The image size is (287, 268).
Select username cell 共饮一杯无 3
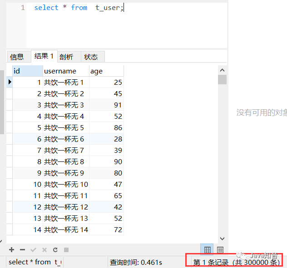pyautogui.click(x=66, y=105)
